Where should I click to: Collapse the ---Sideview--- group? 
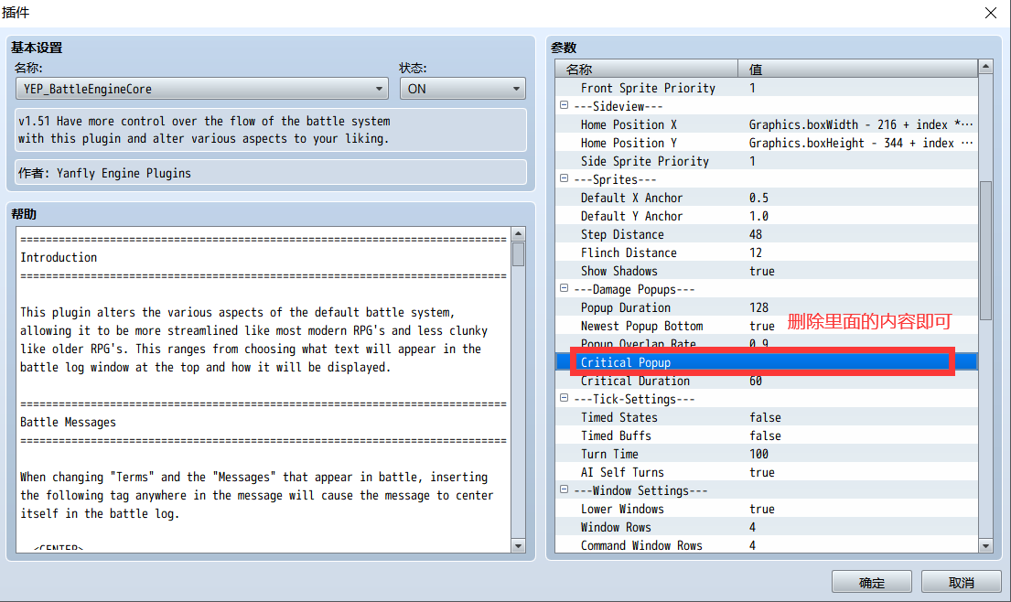[565, 105]
